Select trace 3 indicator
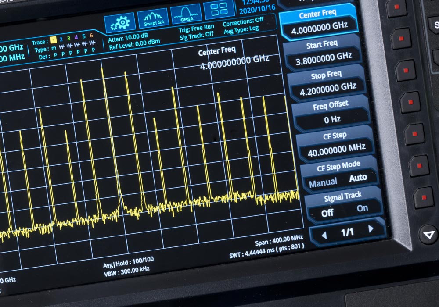The width and height of the screenshot is (439, 307). (68, 38)
